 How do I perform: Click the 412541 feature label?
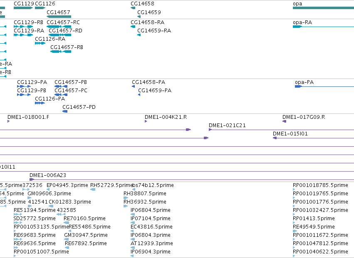[38, 202]
